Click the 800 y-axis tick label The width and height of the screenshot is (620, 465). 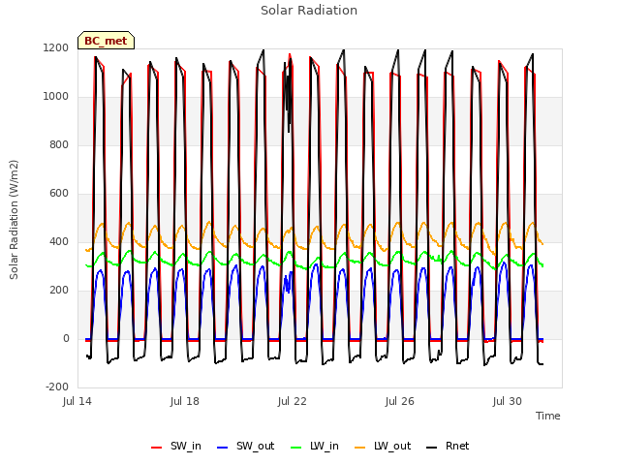tap(59, 144)
